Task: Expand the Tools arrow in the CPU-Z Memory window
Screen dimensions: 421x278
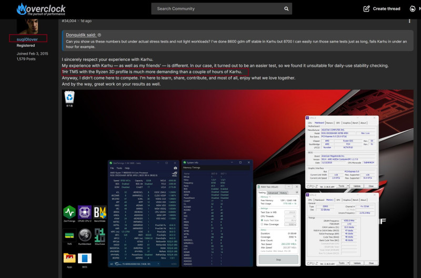Action: (348, 263)
